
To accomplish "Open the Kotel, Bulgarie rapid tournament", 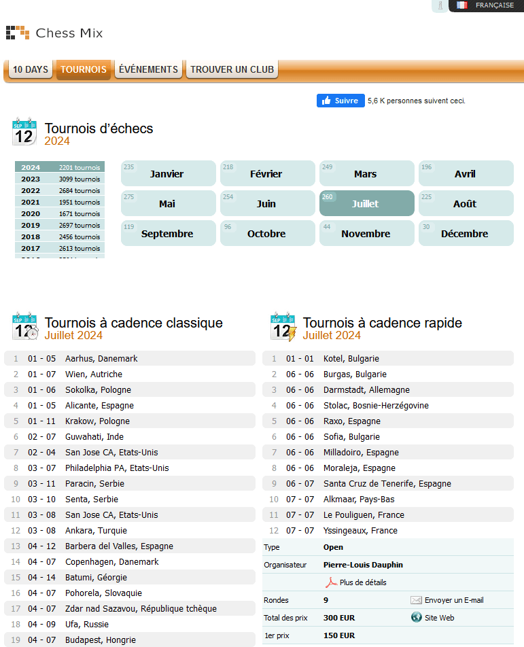I will click(x=388, y=358).
